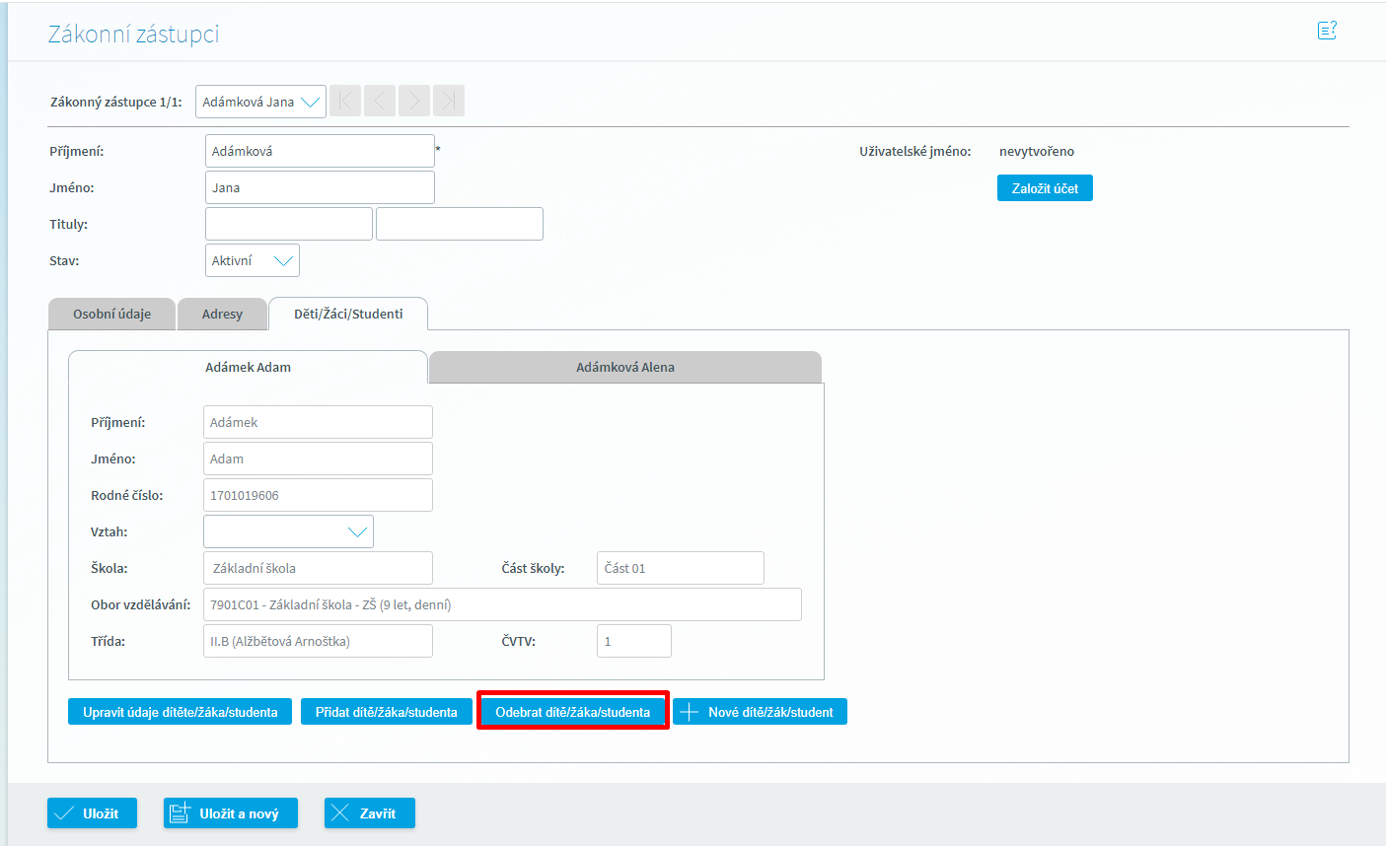Open the help icon in top-right corner
The image size is (1386, 846).
tap(1327, 31)
